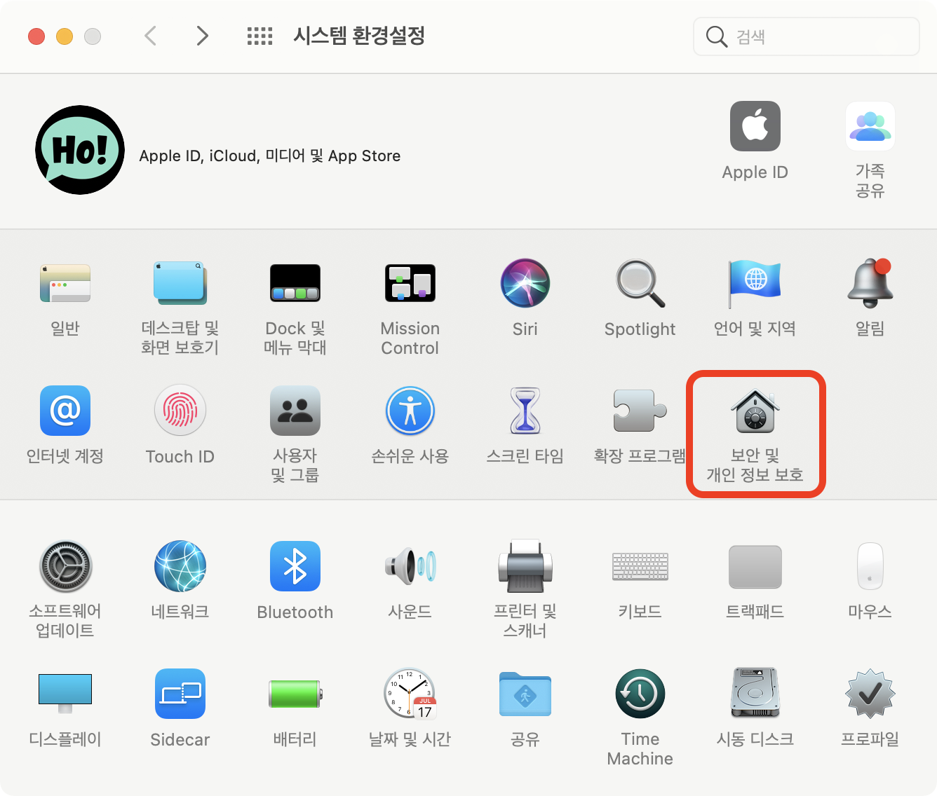Click the search magnifier icon in toolbar
937x796 pixels.
(716, 36)
